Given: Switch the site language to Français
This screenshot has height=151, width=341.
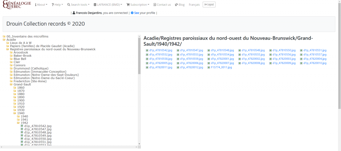Looking at the screenshot, I should (x=194, y=5).
